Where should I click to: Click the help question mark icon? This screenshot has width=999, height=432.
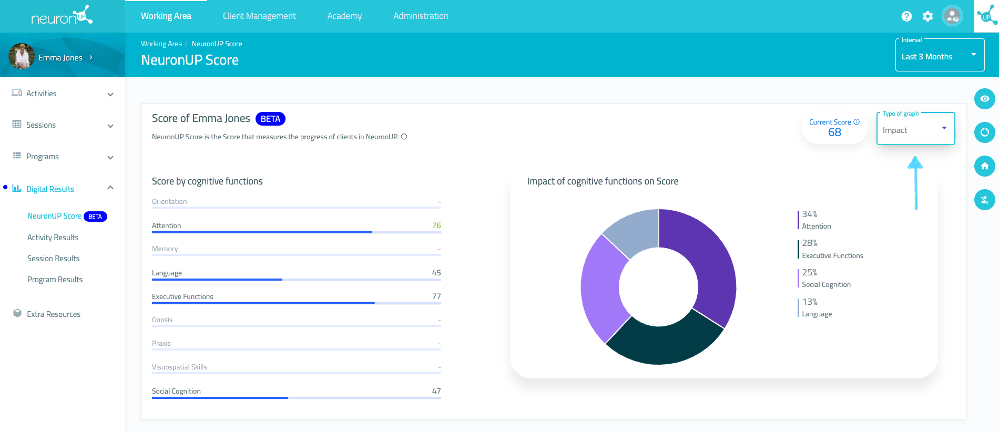coord(906,16)
